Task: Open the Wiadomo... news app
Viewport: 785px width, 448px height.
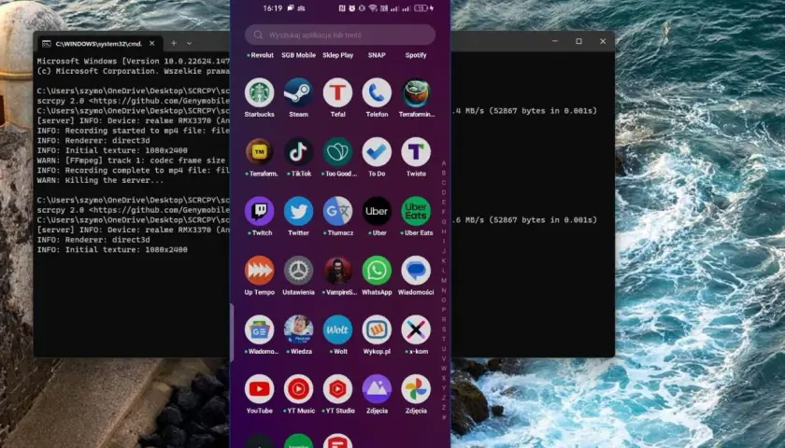Action: (260, 330)
